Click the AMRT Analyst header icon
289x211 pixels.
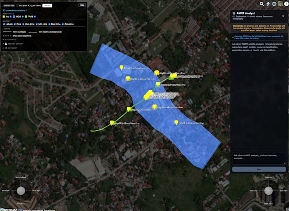click(x=234, y=13)
